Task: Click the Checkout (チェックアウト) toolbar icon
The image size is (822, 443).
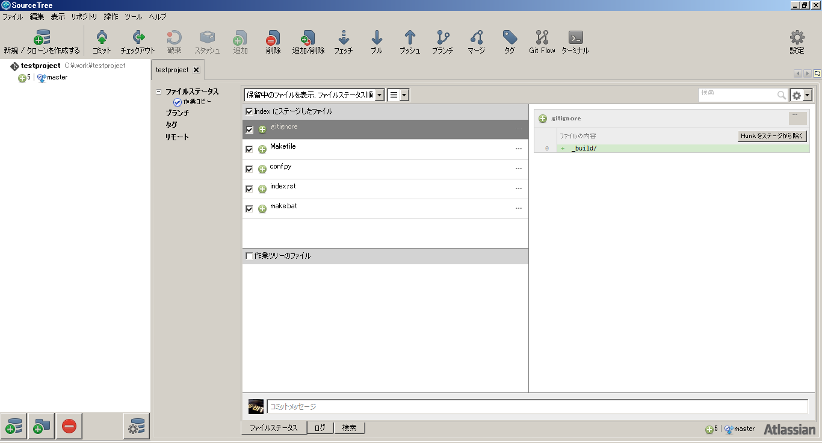Action: pyautogui.click(x=138, y=38)
